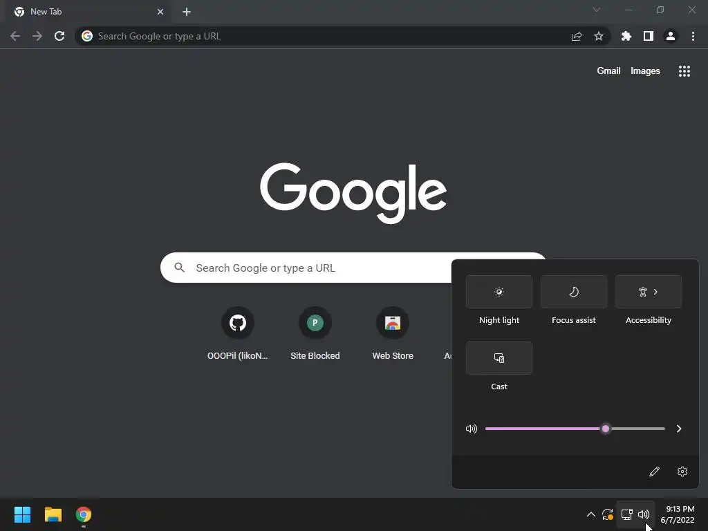Open the tab search dropdown arrow
The width and height of the screenshot is (708, 531).
(x=597, y=10)
